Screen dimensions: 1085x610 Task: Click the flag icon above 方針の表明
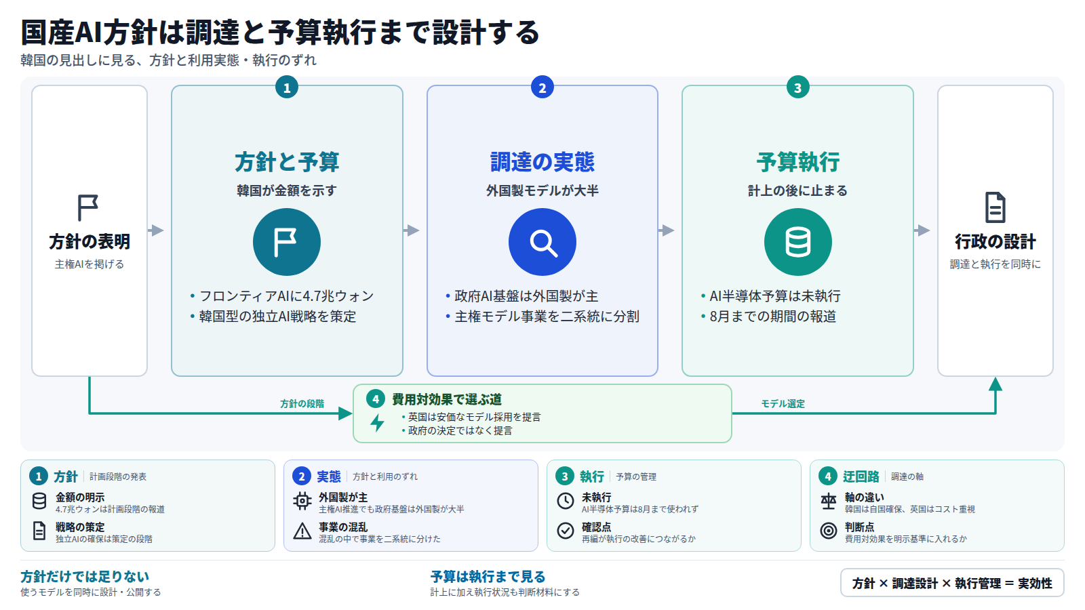click(x=88, y=208)
